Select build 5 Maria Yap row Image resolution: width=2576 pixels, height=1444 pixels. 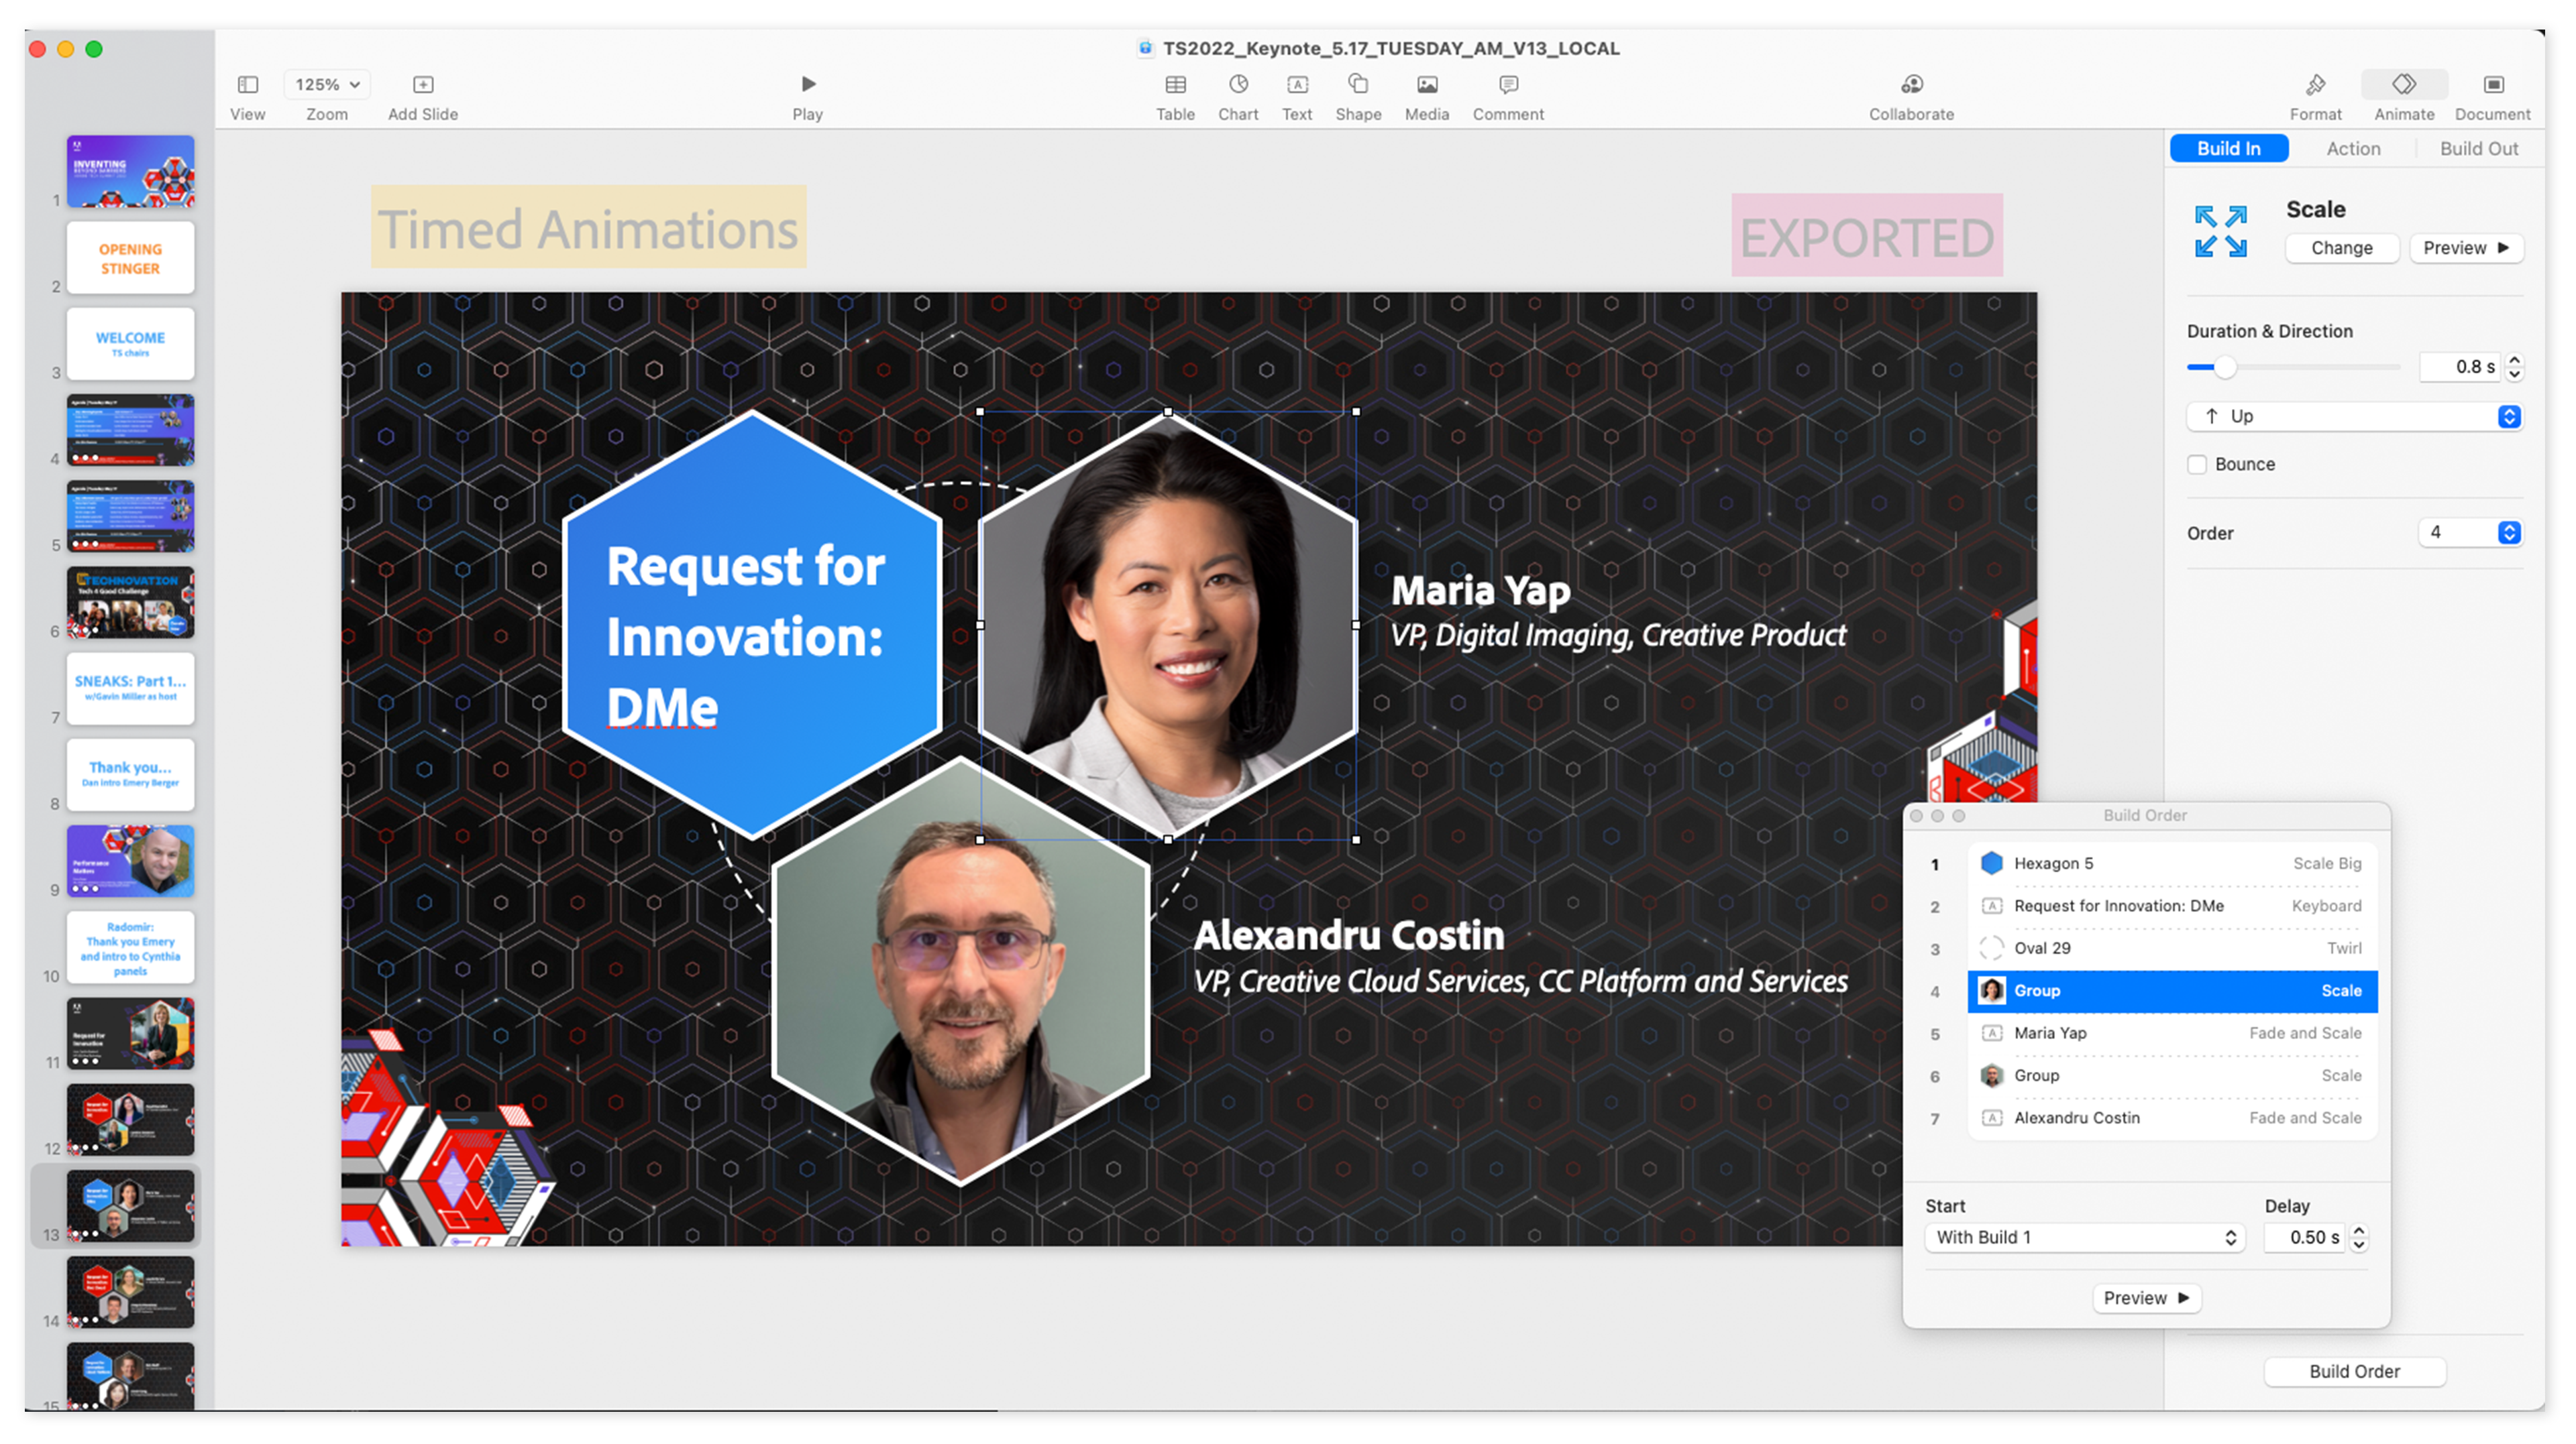coord(2171,1033)
